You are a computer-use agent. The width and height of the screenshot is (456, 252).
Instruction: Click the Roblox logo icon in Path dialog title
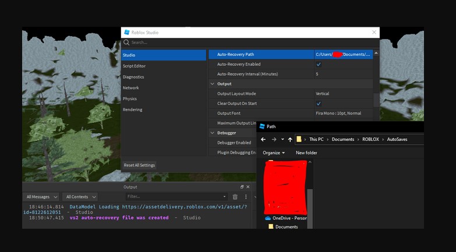click(x=262, y=126)
